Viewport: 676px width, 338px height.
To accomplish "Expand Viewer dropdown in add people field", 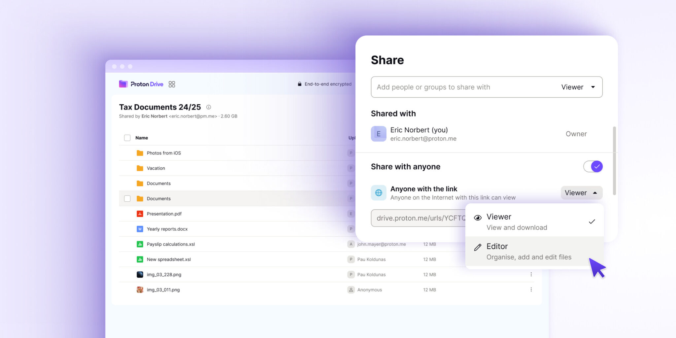I will coord(579,87).
